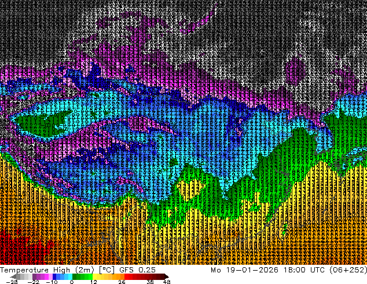Click the cyan swatch just left of 0

point(70,276)
